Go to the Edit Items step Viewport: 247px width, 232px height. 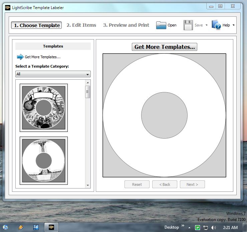[x=81, y=25]
